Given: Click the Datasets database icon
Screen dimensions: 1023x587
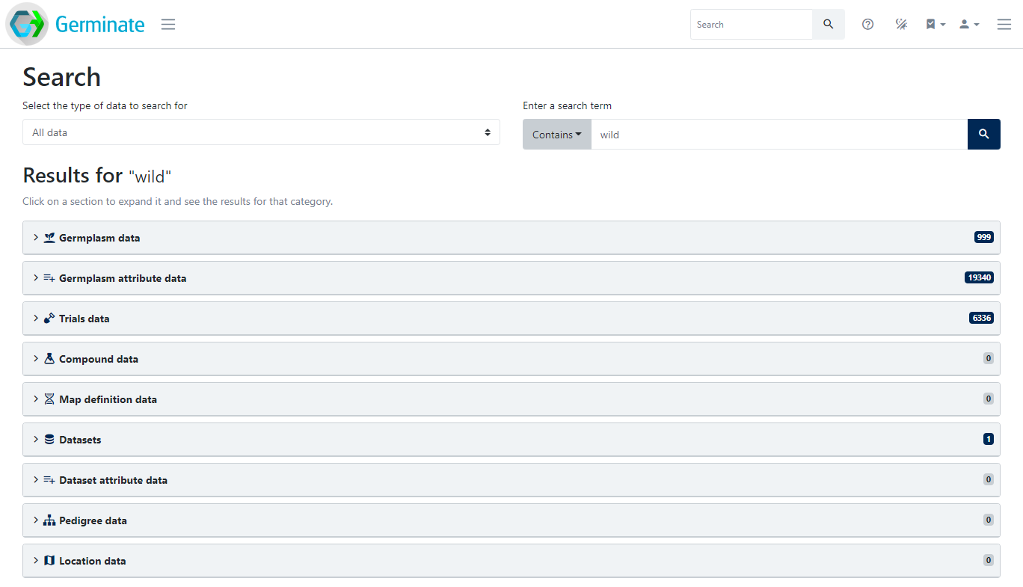Looking at the screenshot, I should pos(49,439).
